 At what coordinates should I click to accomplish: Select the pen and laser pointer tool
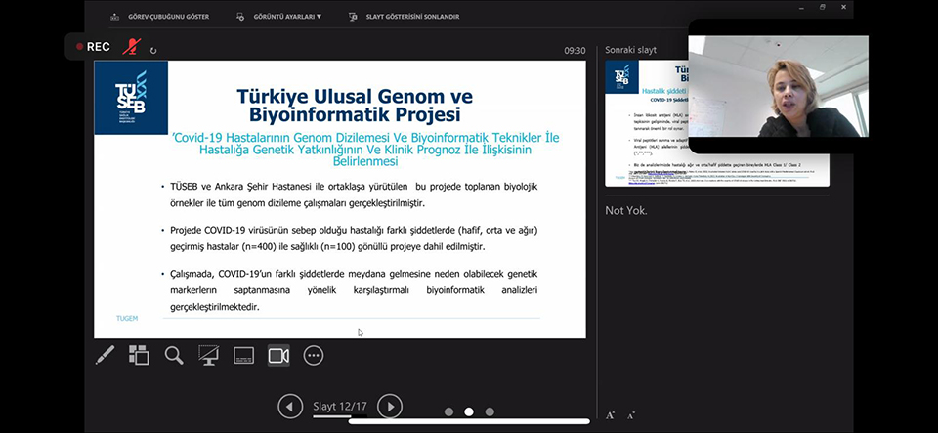pyautogui.click(x=105, y=355)
